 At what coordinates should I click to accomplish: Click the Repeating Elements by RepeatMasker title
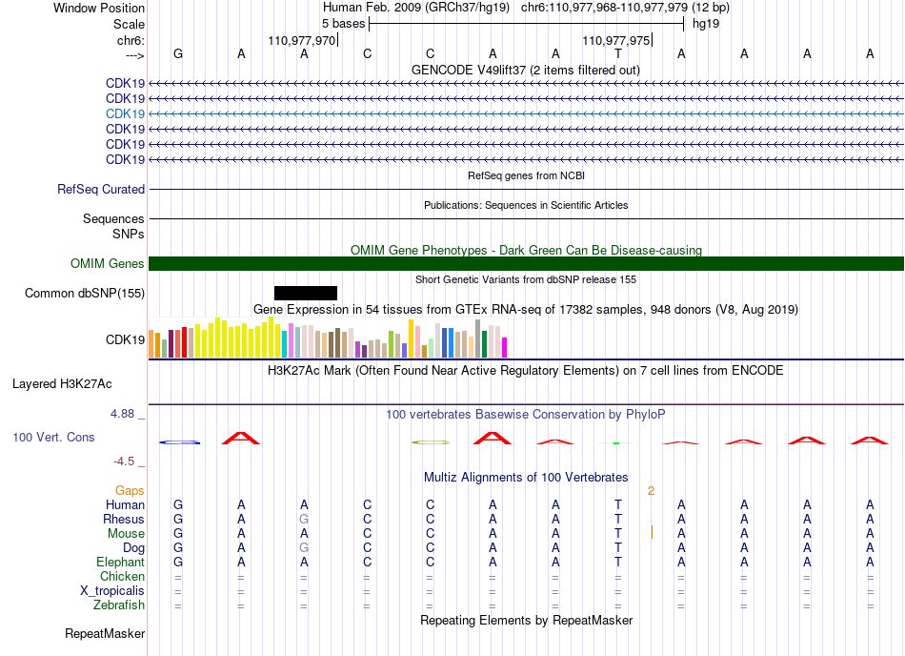click(x=526, y=620)
